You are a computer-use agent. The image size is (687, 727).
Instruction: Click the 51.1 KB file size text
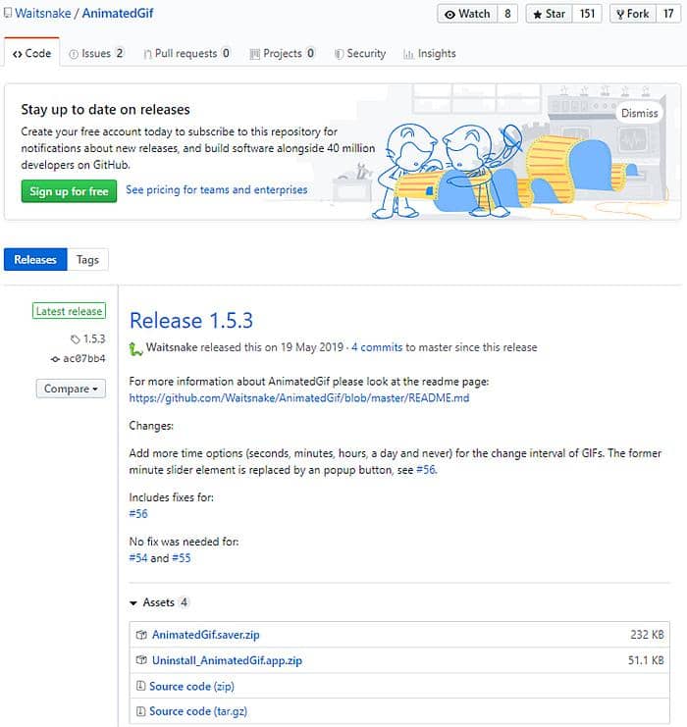point(646,660)
